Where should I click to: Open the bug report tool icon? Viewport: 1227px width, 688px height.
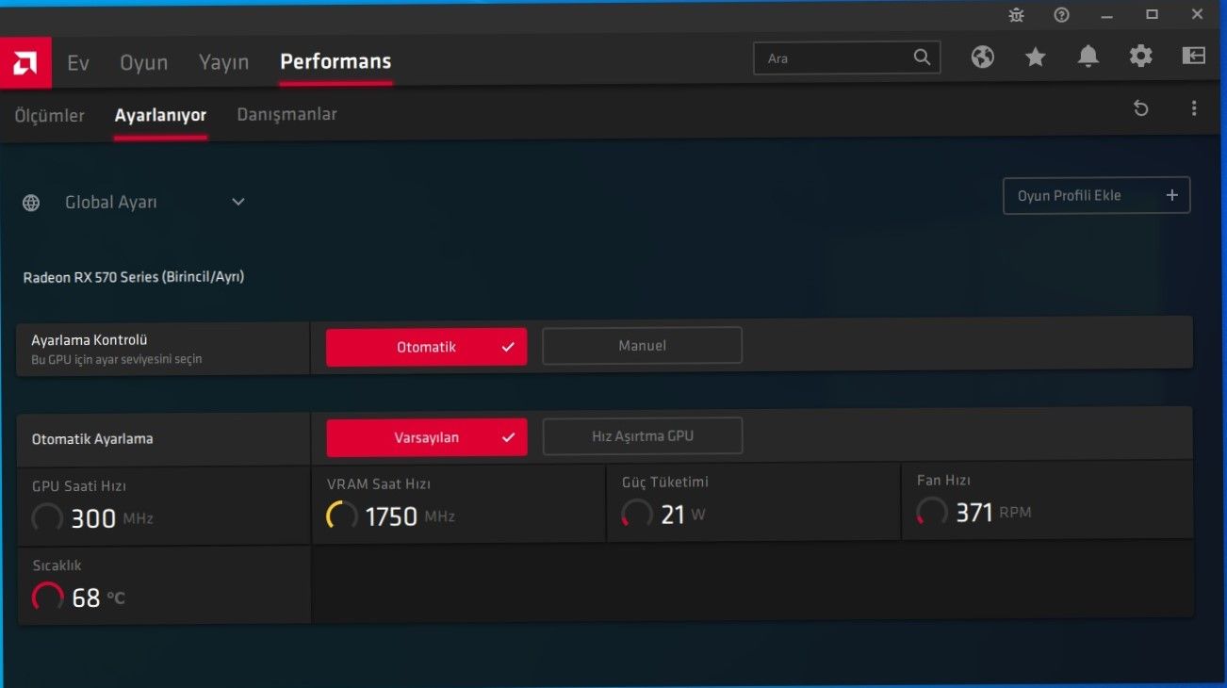[x=1016, y=14]
